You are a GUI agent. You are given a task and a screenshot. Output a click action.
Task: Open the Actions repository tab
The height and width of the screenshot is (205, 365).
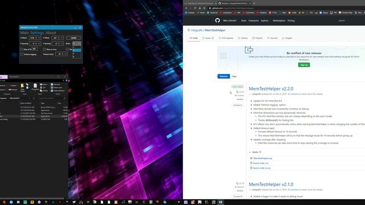pyautogui.click(x=242, y=38)
